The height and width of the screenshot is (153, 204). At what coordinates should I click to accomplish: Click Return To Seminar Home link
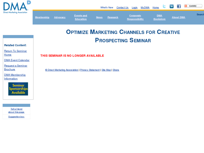pos(15,53)
